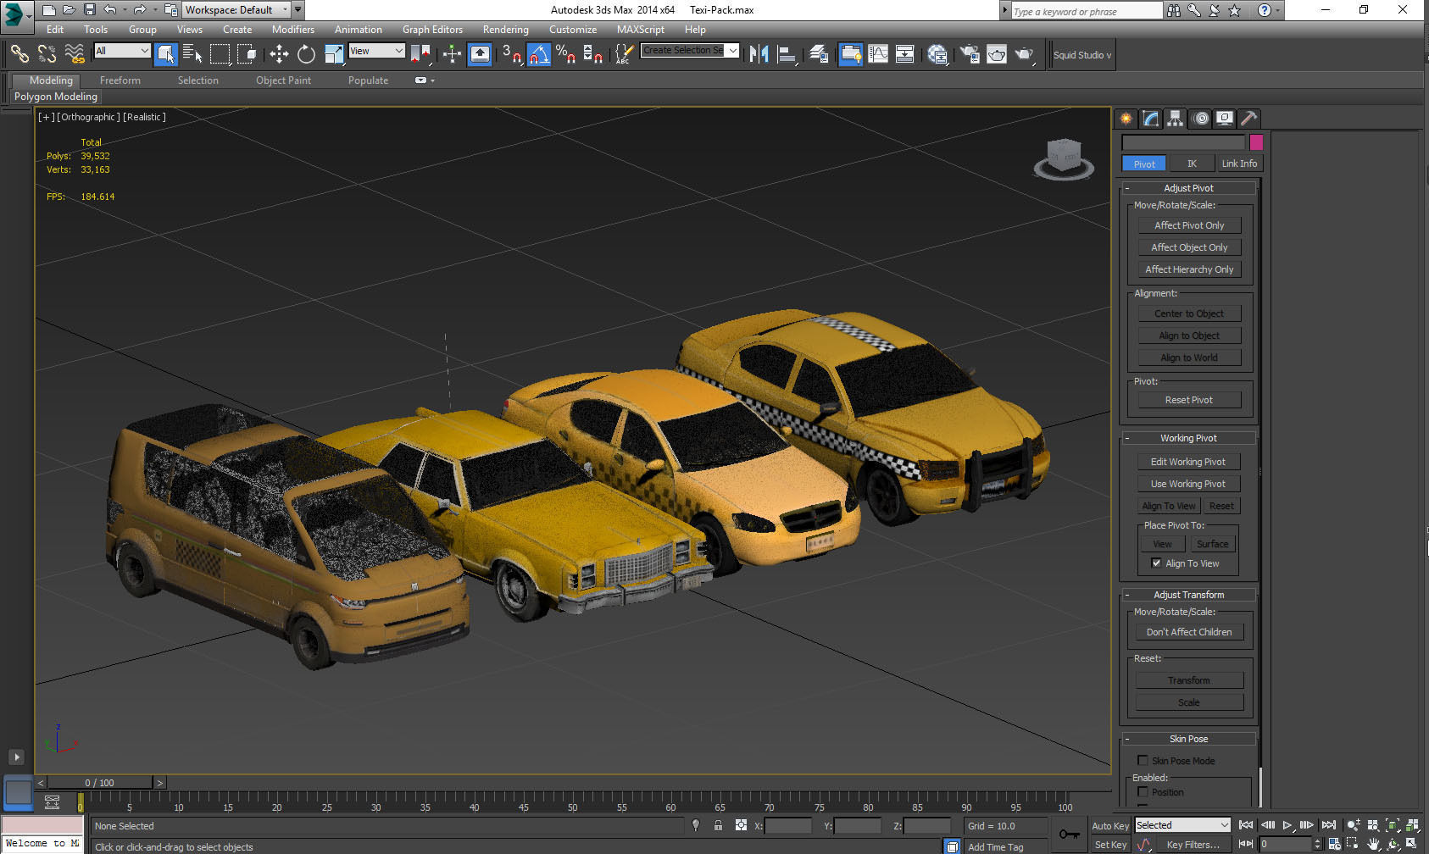Collapse the Working Pivot rollout
This screenshot has width=1429, height=854.
1188,438
